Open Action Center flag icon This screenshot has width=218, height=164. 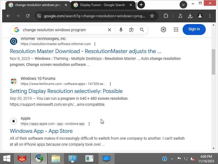point(179,159)
